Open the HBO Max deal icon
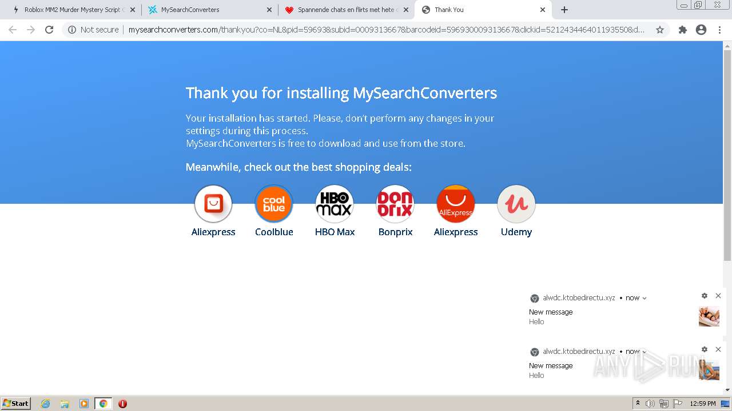732x411 pixels. click(335, 204)
